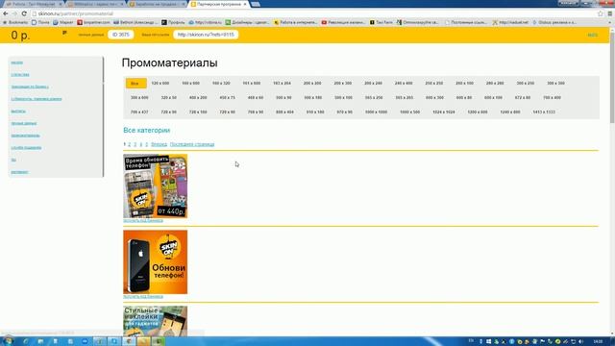615x346 pixels.
Task: Go to pagination page 2
Action: [130, 144]
